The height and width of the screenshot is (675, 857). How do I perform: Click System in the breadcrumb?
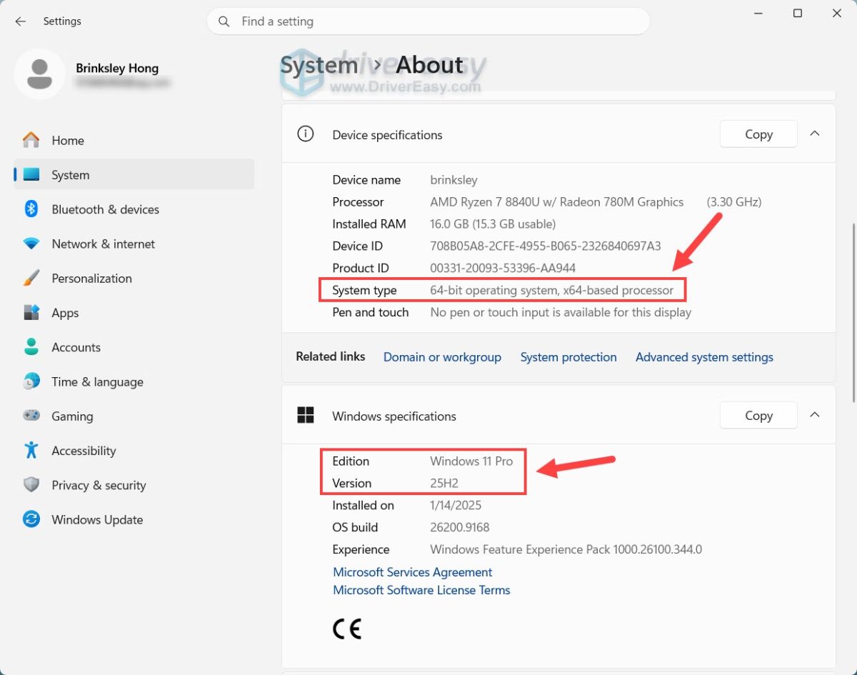[319, 65]
